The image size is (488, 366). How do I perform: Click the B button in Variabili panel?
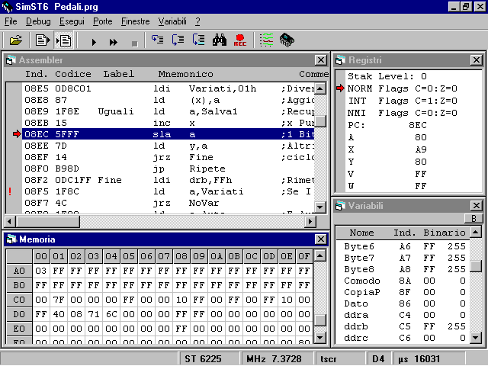tap(474, 219)
